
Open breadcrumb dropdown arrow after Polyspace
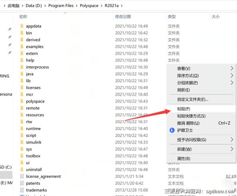pos(101,6)
